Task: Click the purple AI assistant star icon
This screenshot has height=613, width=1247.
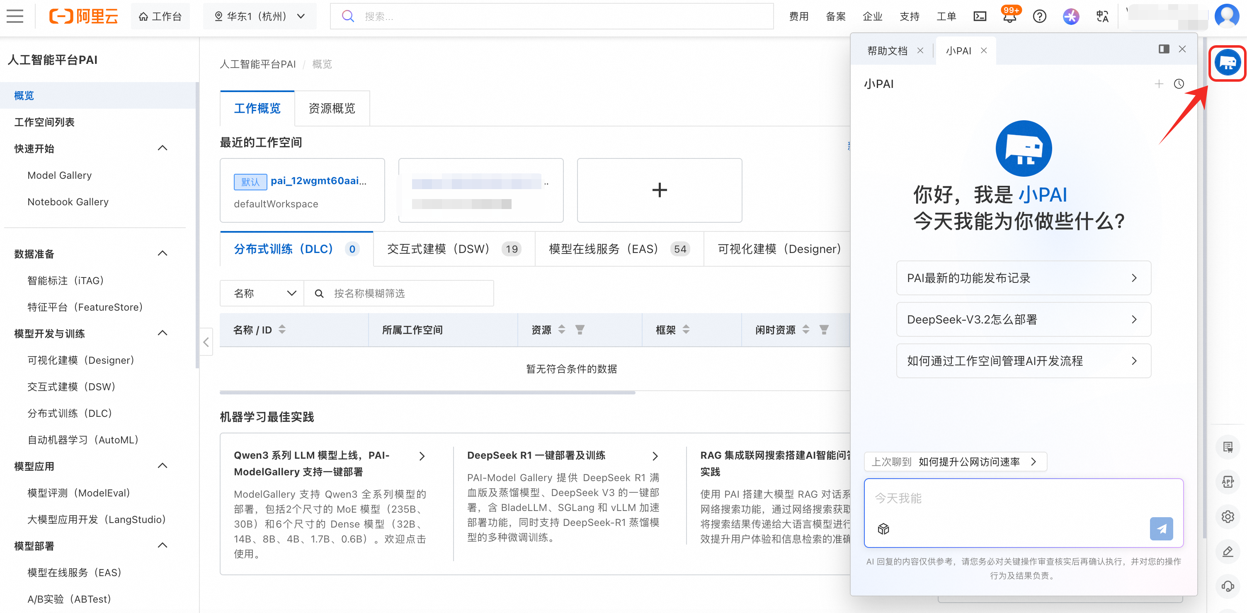Action: 1071,17
